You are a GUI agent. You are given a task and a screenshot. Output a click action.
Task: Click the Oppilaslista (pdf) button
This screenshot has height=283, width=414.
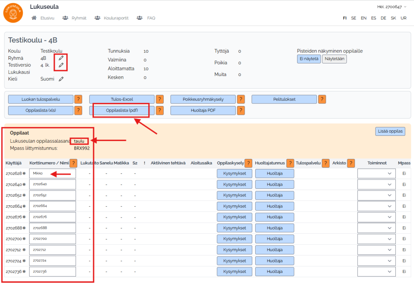click(122, 110)
